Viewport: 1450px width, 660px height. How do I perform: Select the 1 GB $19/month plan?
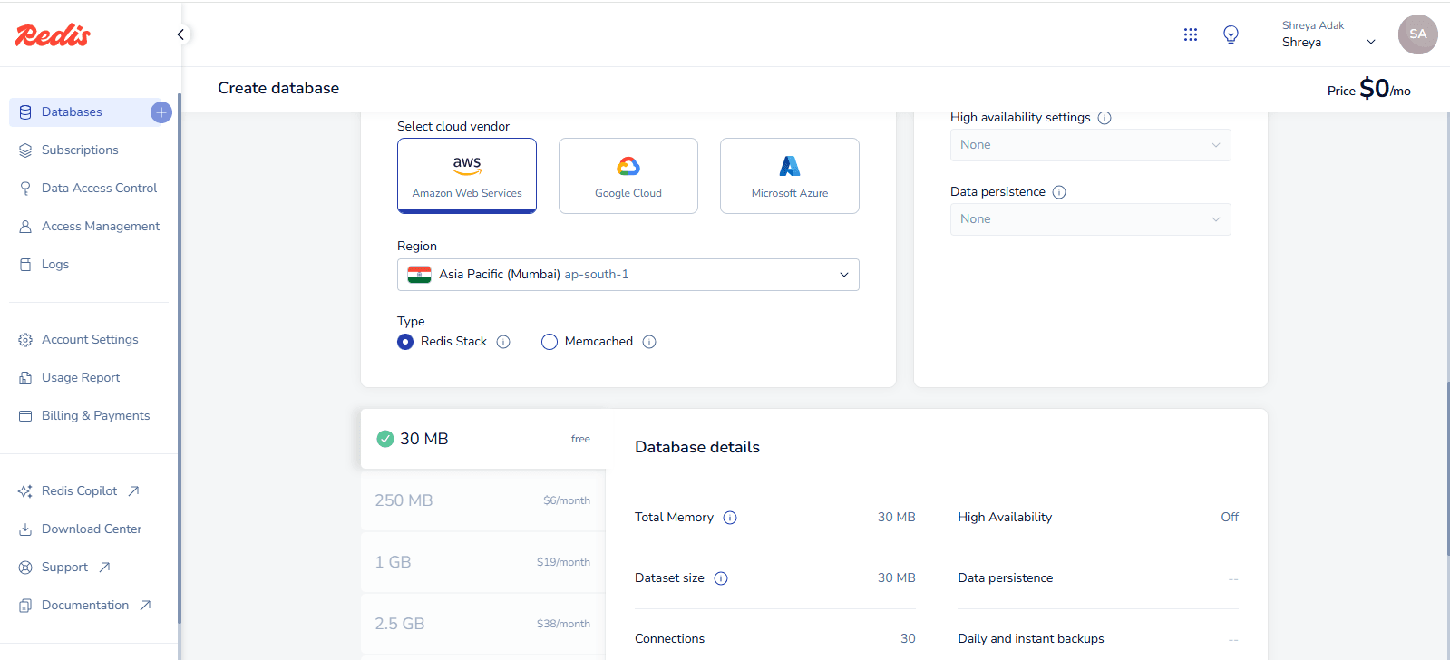click(483, 562)
